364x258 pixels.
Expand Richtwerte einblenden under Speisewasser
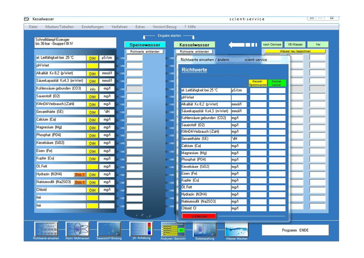click(145, 51)
